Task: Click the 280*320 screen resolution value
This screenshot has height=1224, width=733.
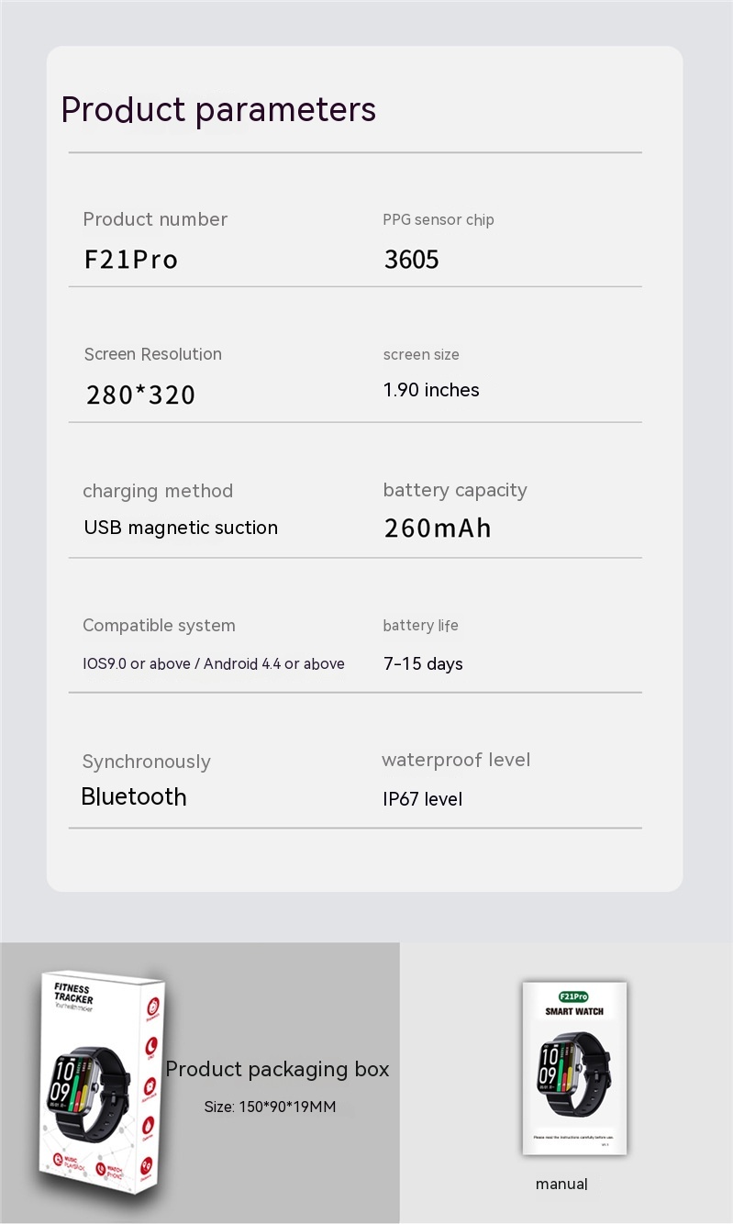Action: click(140, 395)
